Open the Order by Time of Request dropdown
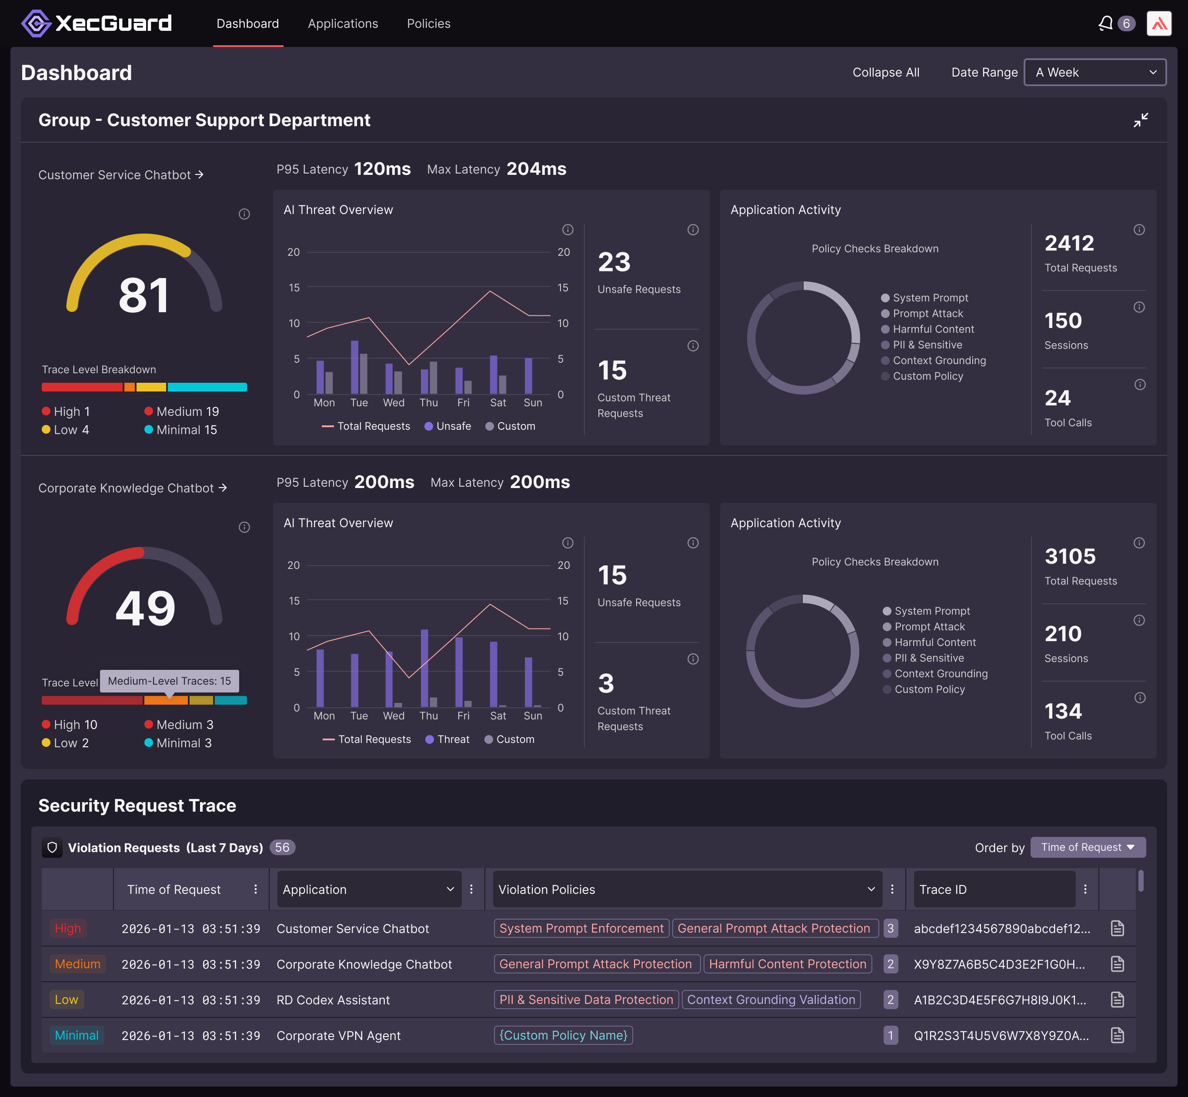Screen dimensions: 1188x1097 1088,847
